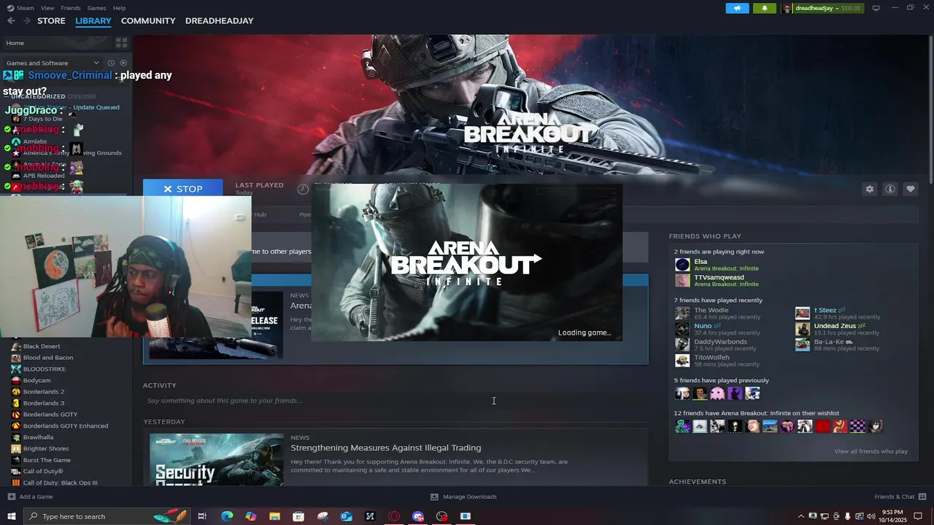Stop the running game with STOP button

183,188
